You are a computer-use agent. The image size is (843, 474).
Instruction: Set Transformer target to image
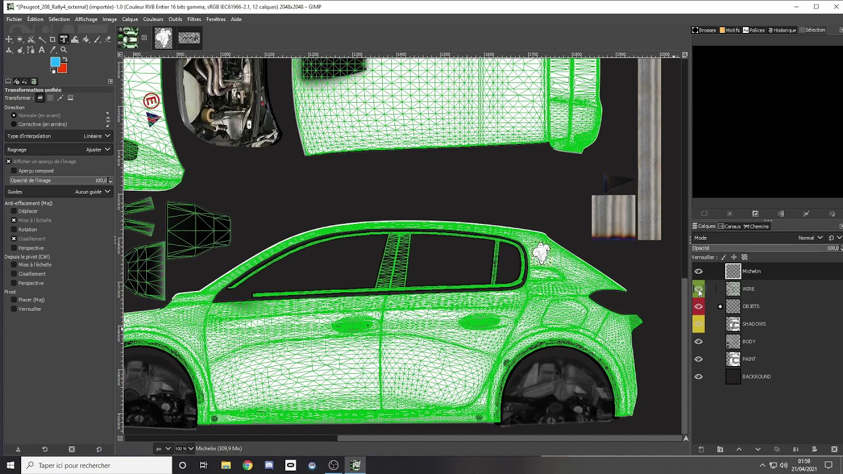(x=70, y=97)
